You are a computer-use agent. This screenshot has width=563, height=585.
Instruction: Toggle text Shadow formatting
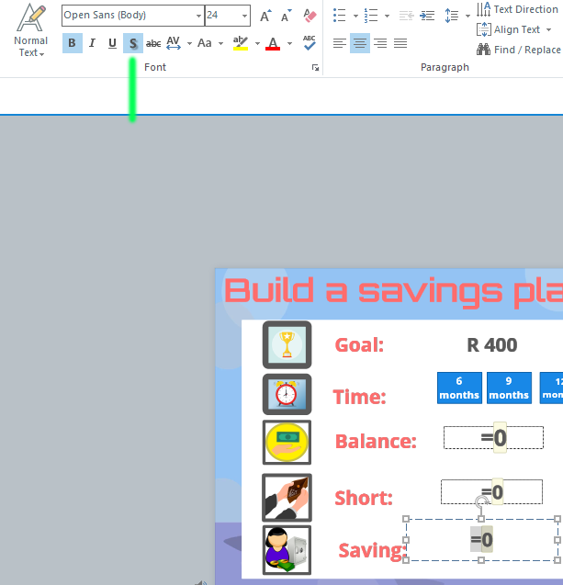click(133, 43)
